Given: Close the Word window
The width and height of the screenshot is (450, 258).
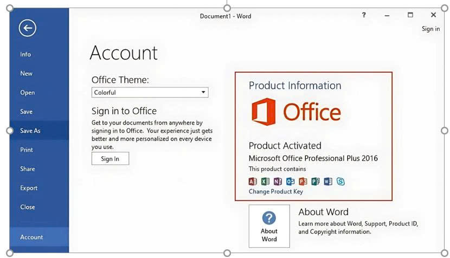Looking at the screenshot, I should [433, 15].
